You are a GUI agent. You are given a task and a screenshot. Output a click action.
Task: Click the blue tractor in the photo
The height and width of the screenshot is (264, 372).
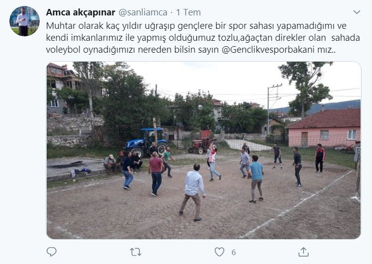pyautogui.click(x=146, y=142)
